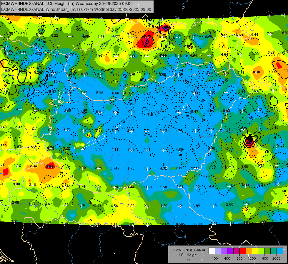The height and width of the screenshot is (264, 288).
Task: Click the wind shear value 1.04
Action: [180, 206]
